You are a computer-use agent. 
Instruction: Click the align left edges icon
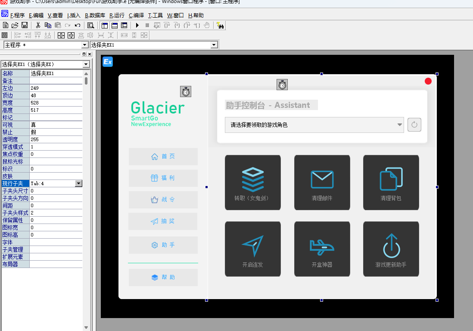point(18,35)
